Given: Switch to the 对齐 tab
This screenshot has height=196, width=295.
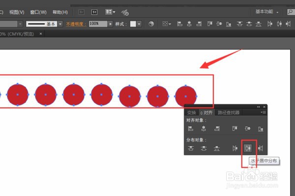Looking at the screenshot, I should click(x=206, y=113).
